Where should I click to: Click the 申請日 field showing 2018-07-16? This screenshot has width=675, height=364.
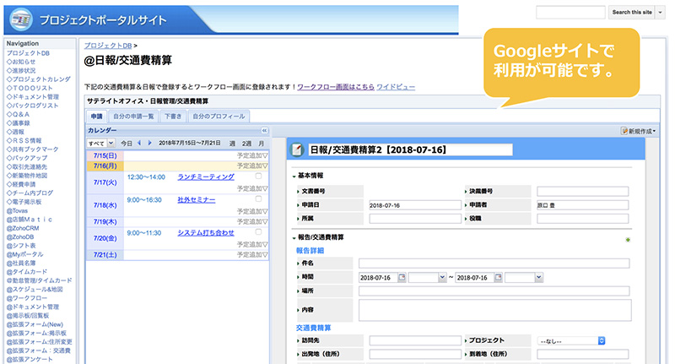tap(415, 205)
